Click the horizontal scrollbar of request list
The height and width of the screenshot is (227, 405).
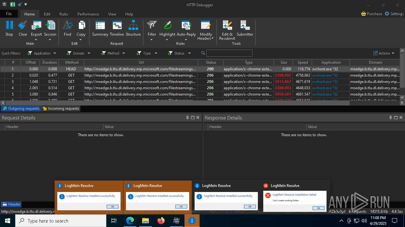[x=177, y=103]
